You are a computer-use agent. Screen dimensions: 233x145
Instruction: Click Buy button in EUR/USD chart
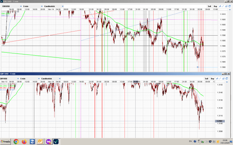tap(215, 6)
